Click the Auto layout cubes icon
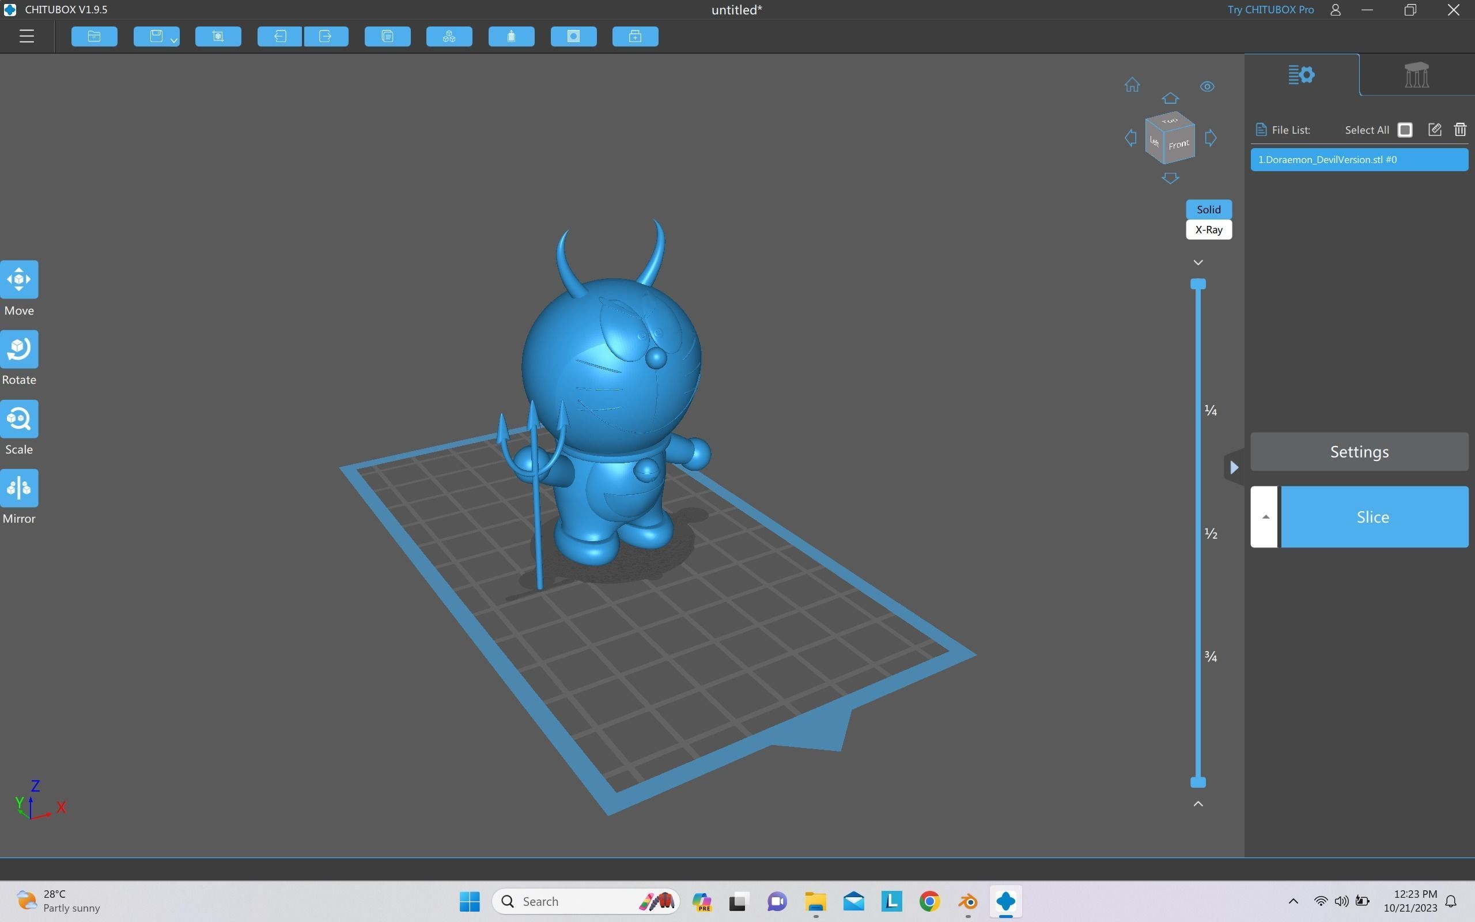Screen dimensions: 1475x922 449,36
